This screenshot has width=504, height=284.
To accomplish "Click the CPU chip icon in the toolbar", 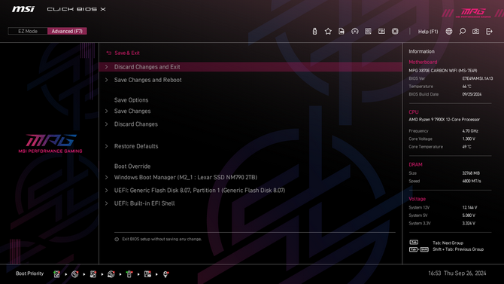I will [395, 31].
